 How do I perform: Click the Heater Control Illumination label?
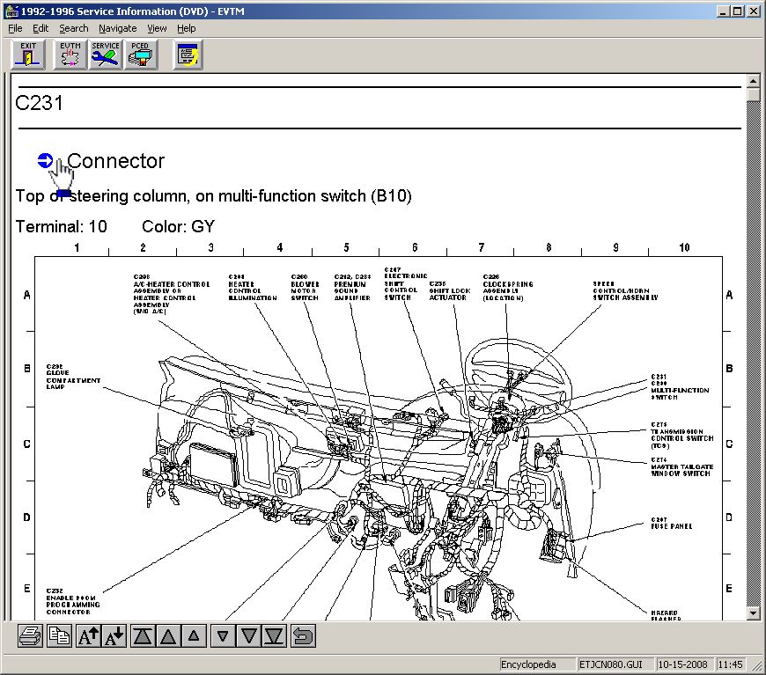pyautogui.click(x=253, y=287)
